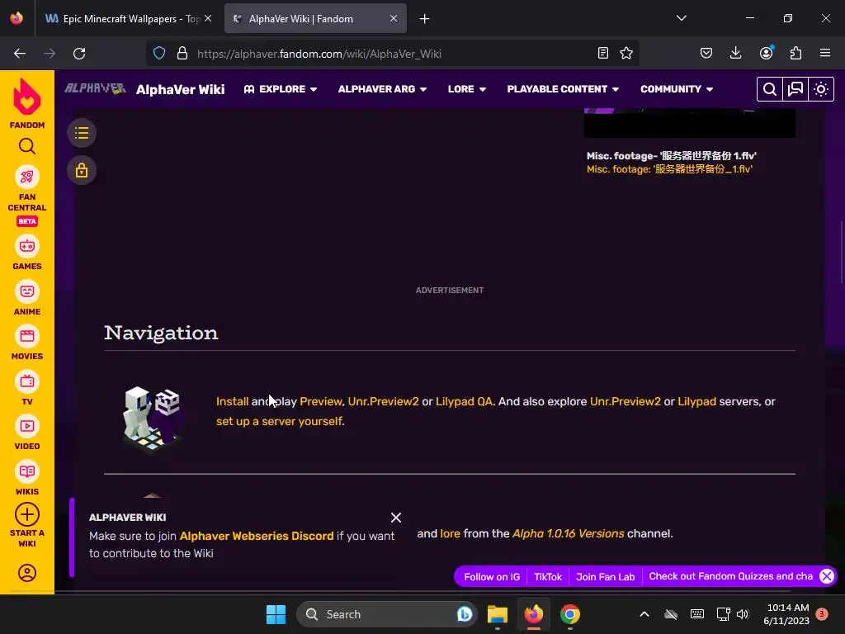Go to the Games section

(x=27, y=253)
